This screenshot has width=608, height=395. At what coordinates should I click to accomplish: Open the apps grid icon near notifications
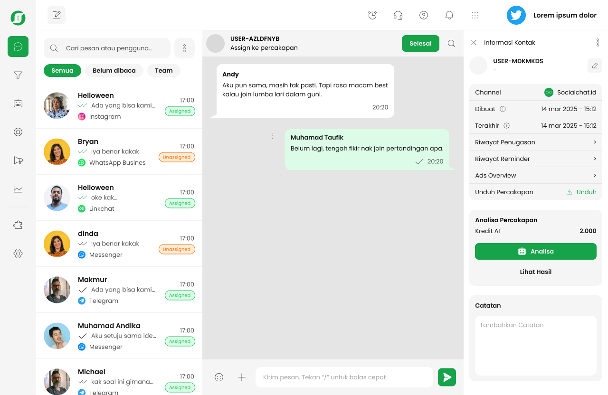475,15
